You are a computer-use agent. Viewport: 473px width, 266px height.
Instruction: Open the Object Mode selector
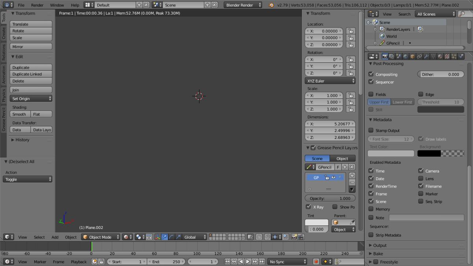coord(101,237)
